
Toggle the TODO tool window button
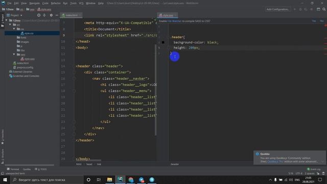tap(41, 169)
